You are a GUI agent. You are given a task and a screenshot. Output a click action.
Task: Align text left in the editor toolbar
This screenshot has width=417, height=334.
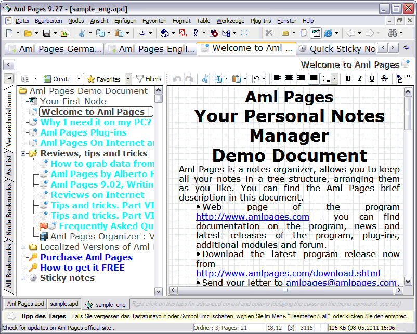coord(277,78)
